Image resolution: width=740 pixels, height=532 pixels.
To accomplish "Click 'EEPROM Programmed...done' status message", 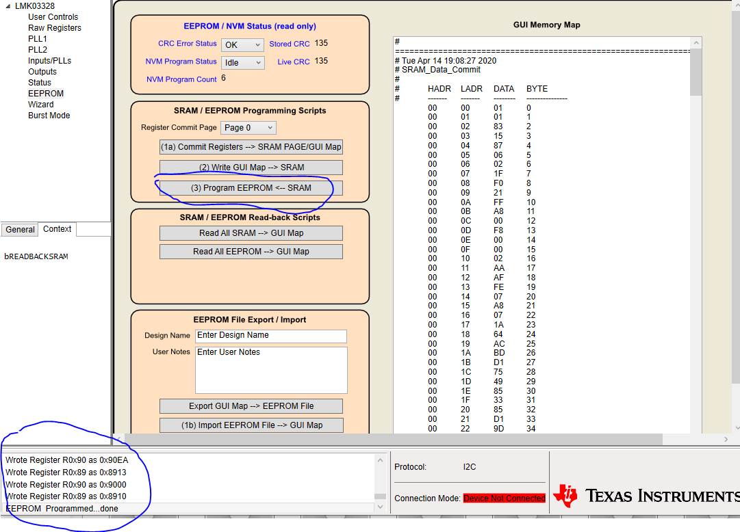I will point(62,509).
